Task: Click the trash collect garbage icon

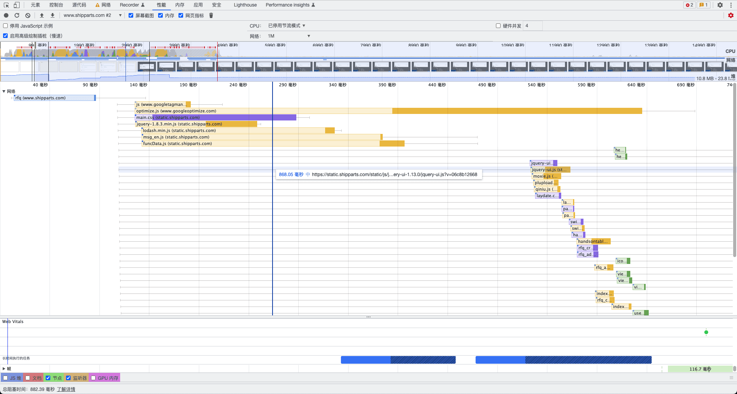Action: (x=211, y=15)
